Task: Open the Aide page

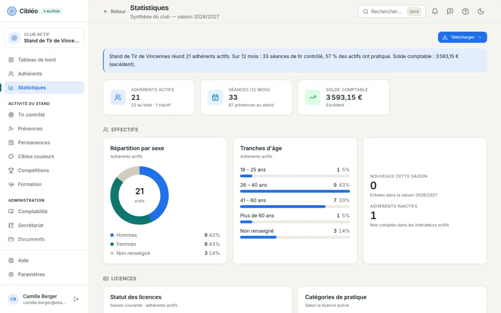Action: (x=44, y=261)
